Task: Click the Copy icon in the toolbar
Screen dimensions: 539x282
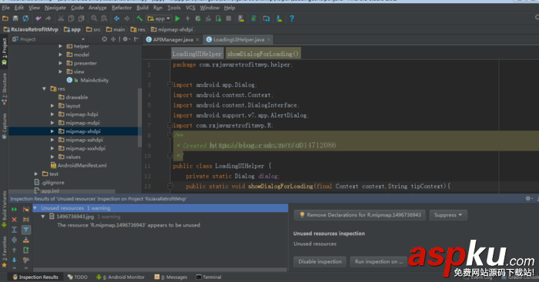Action: point(71,18)
